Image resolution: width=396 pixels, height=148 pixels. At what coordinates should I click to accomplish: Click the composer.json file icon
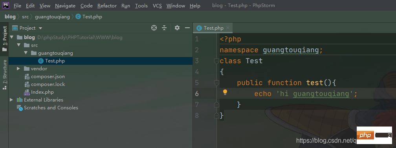point(27,77)
